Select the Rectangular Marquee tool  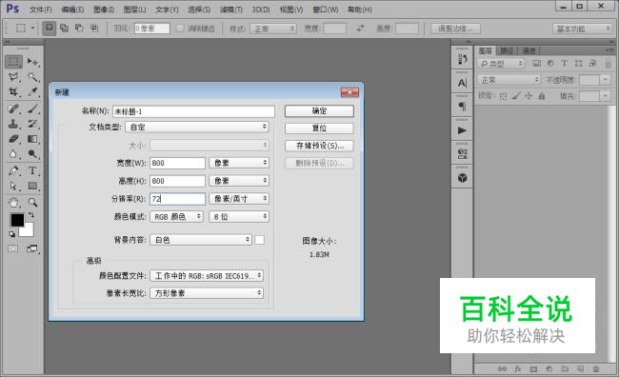click(x=13, y=62)
